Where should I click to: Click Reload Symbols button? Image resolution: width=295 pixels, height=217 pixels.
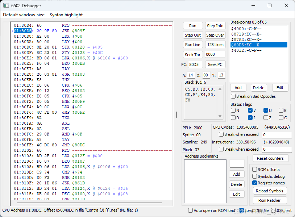pos(270,191)
